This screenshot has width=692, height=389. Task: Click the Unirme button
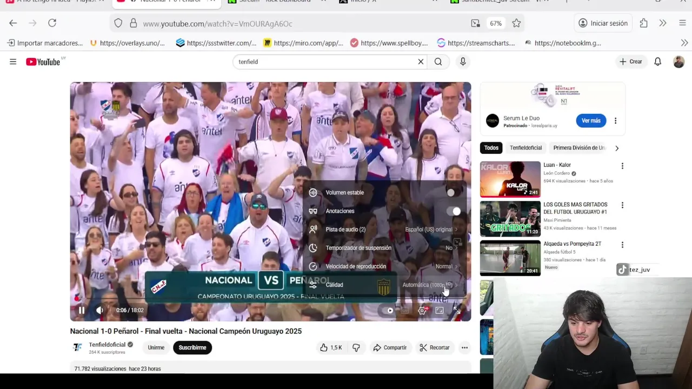coord(156,347)
